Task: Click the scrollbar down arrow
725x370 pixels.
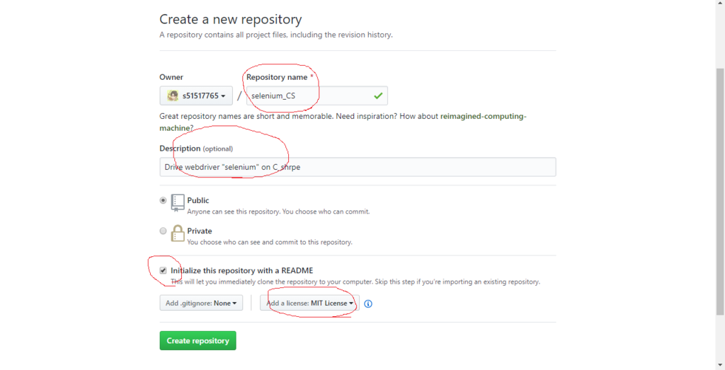Action: [x=720, y=365]
